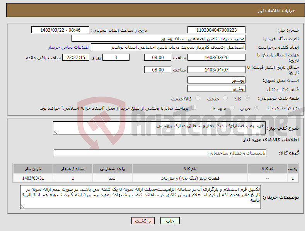
Task: Click the remaining time field 22:27:15
Action: [x=76, y=57]
